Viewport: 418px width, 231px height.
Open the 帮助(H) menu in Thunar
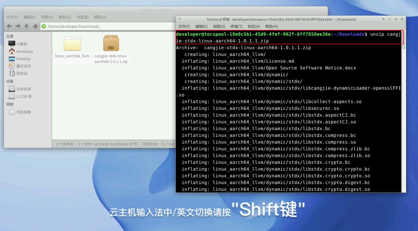click(x=100, y=17)
